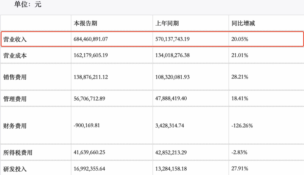
Task: Select the 财务费用 row label
Action: pos(15,126)
